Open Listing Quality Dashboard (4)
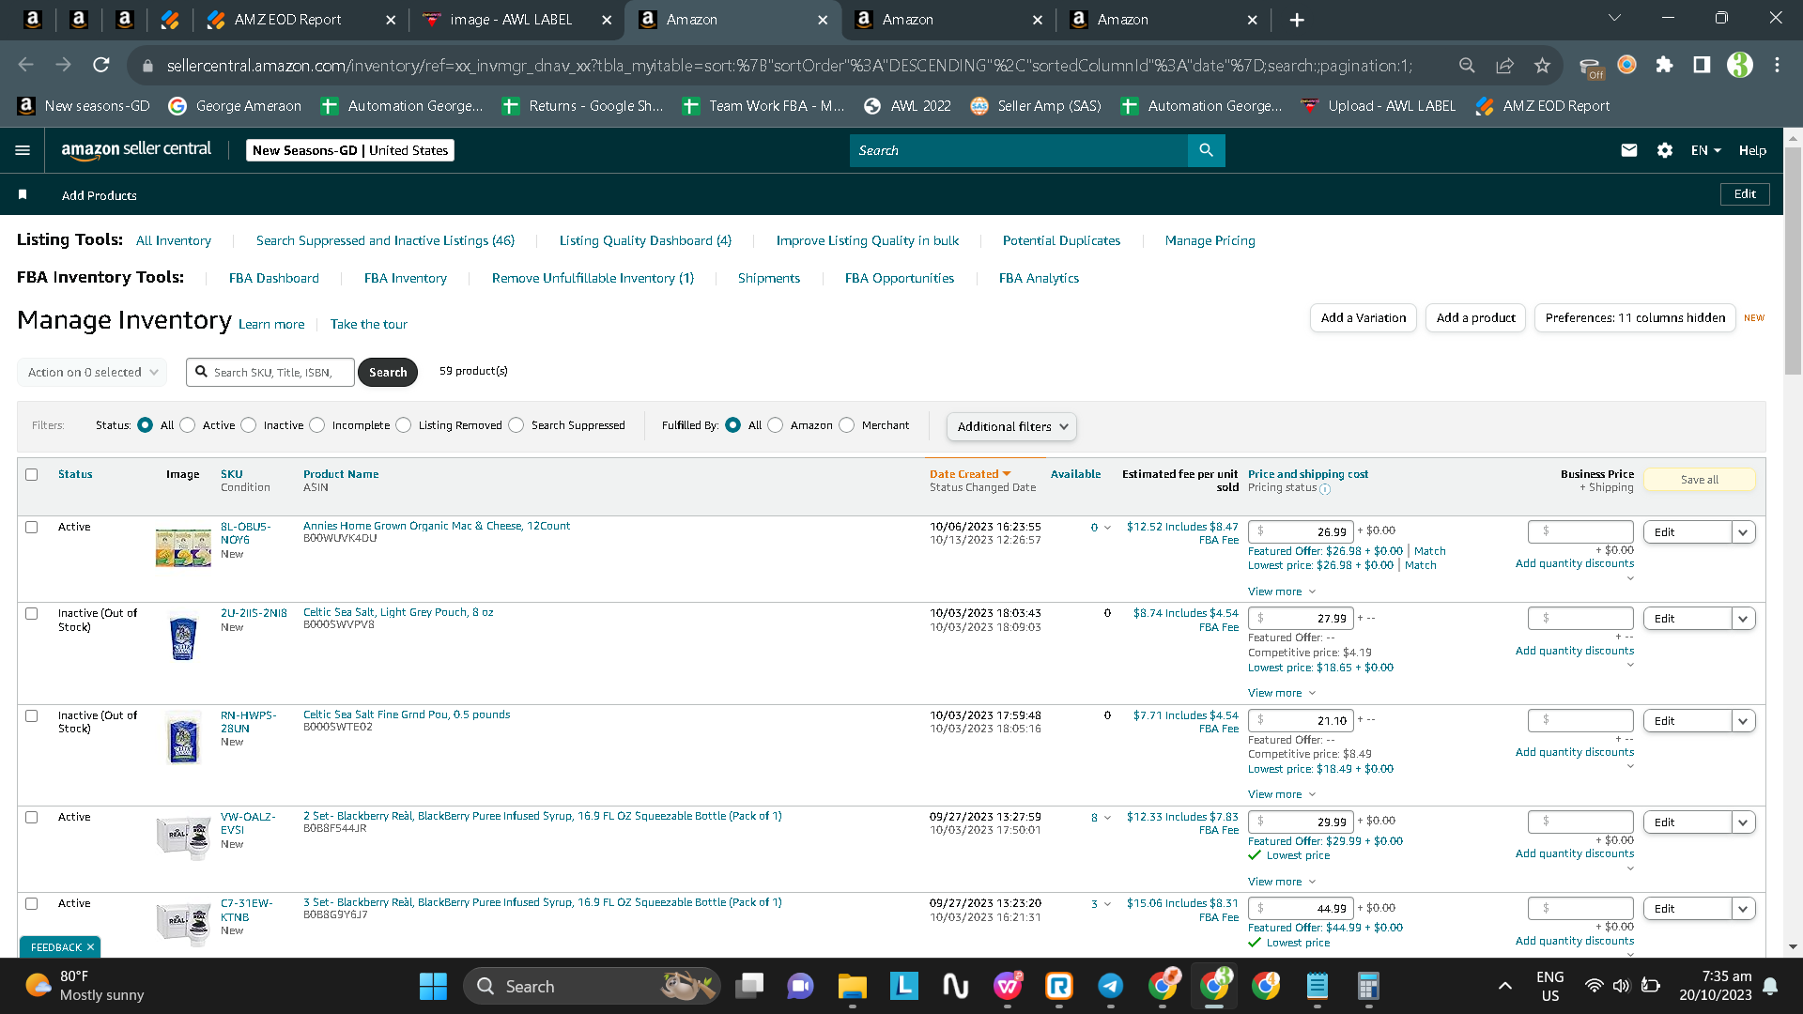Screen dimensions: 1803x1014 tap(645, 240)
